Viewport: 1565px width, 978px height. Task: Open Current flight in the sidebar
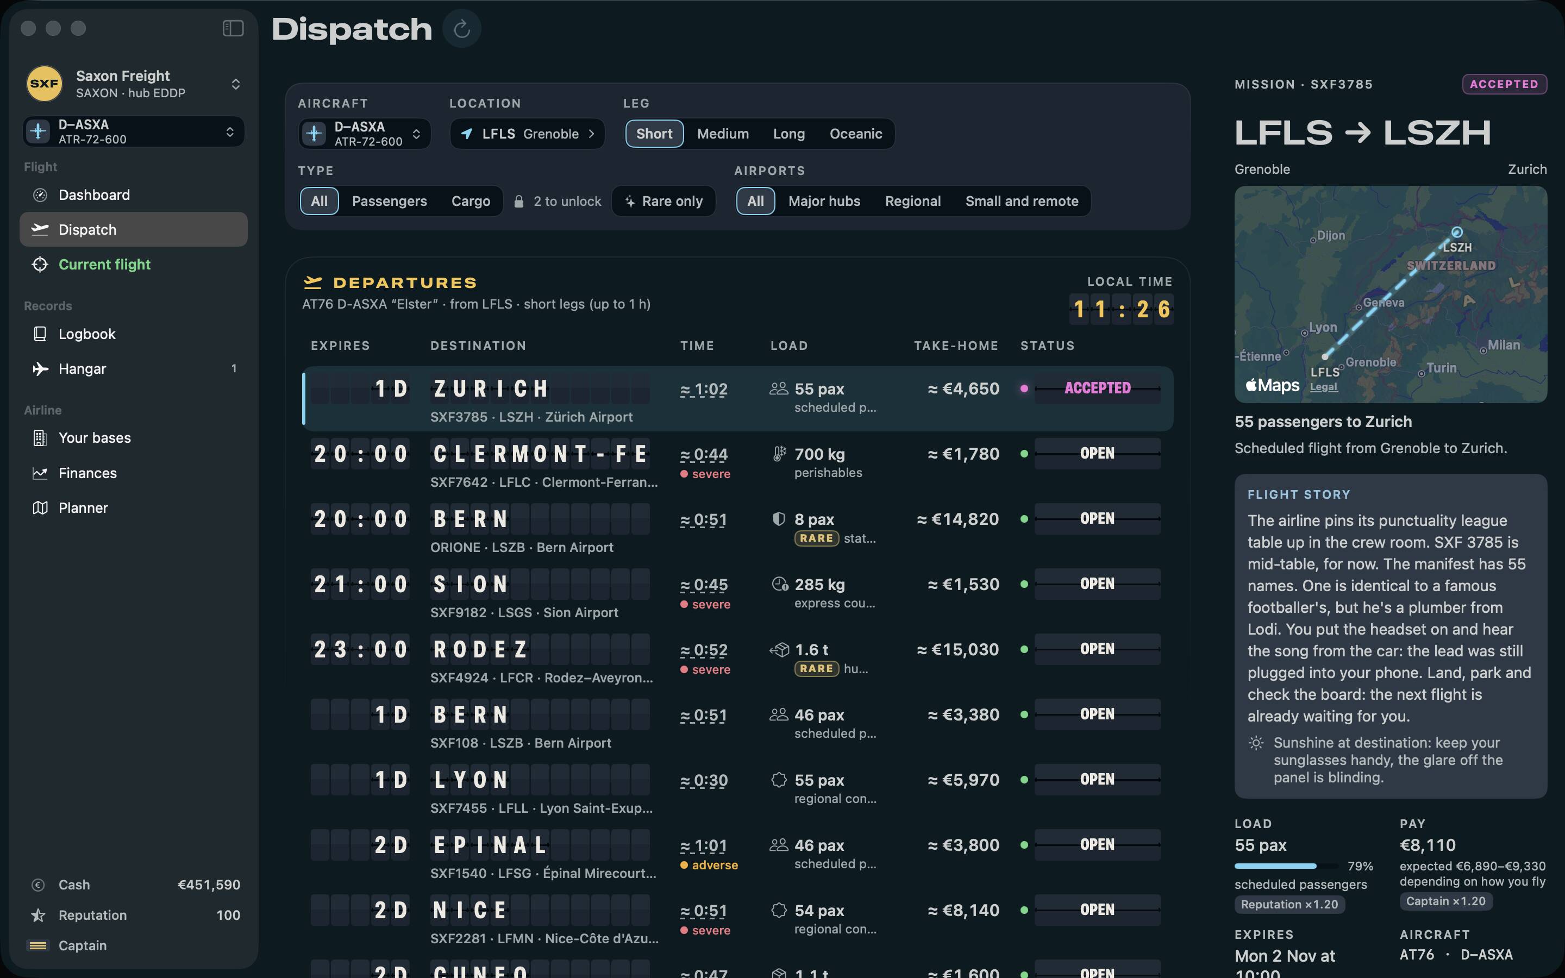tap(133, 264)
